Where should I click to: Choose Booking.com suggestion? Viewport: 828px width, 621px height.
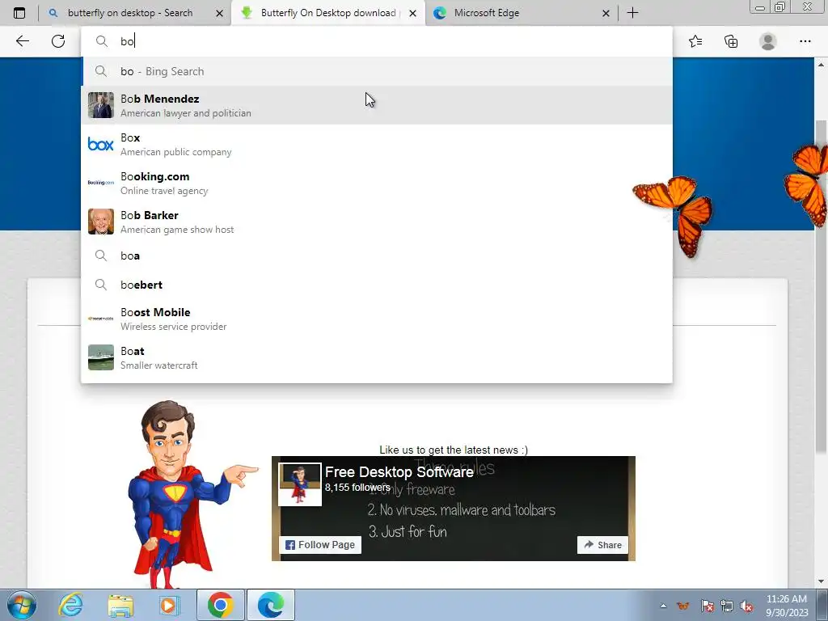(x=377, y=183)
